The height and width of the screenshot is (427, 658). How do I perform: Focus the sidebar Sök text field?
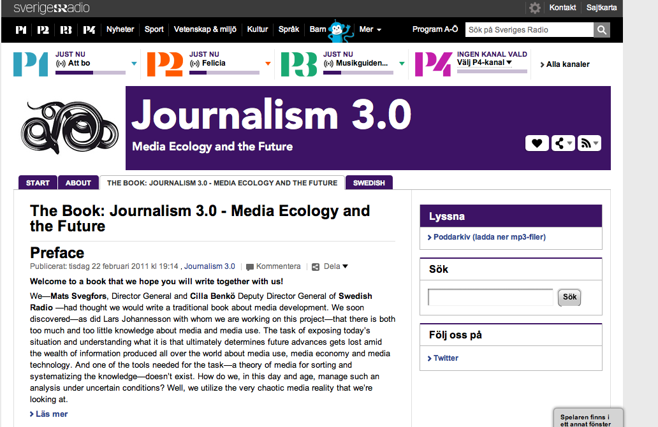490,297
